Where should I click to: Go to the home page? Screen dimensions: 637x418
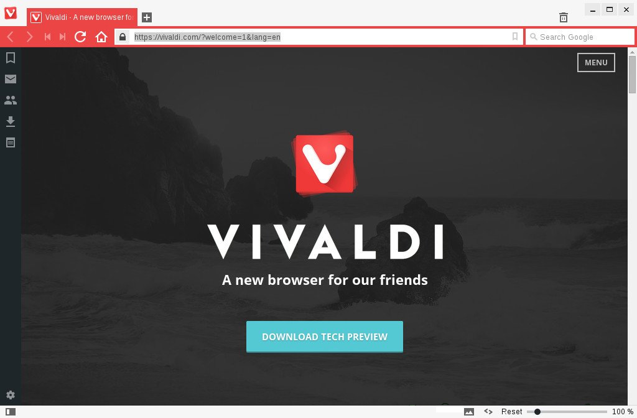point(101,37)
